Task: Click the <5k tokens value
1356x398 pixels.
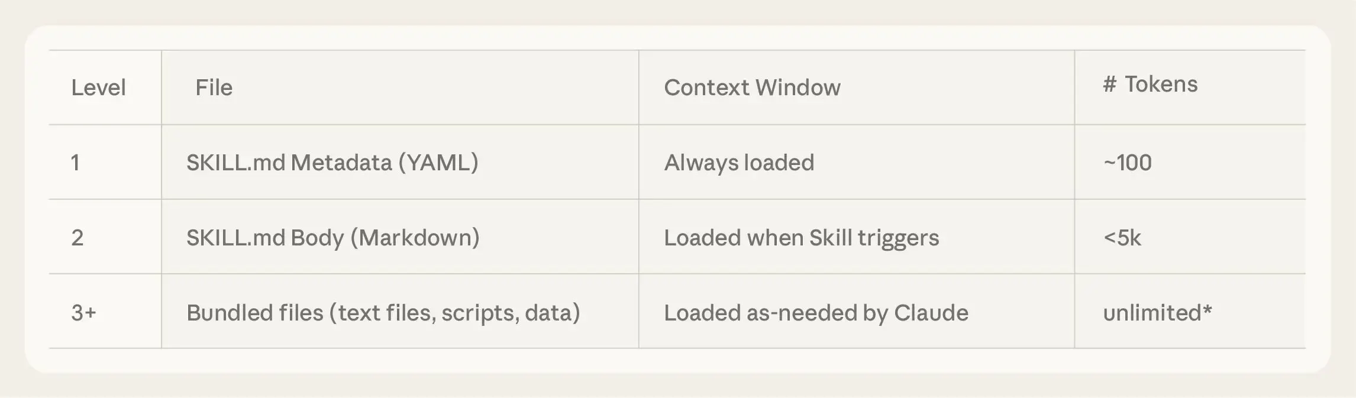Action: 1122,238
